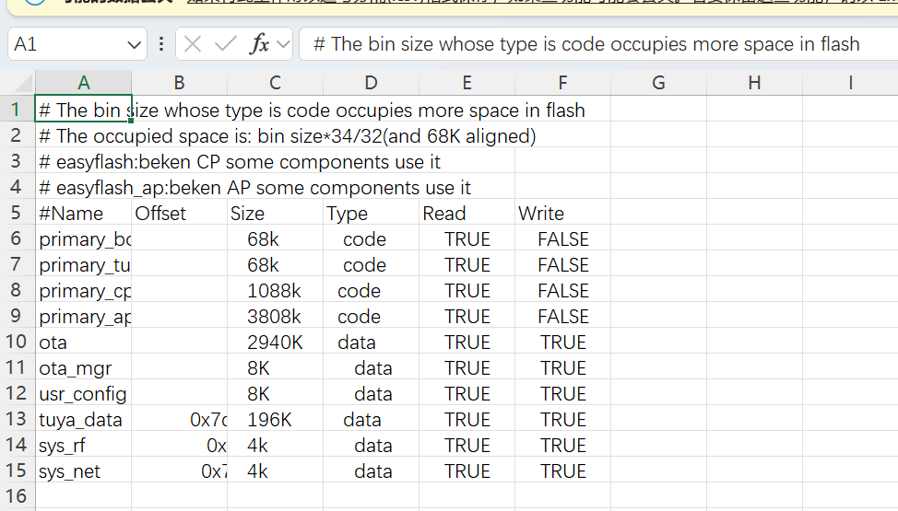Expand the dropdown next to the fx icon
Image resolution: width=898 pixels, height=511 pixels.
pos(282,44)
